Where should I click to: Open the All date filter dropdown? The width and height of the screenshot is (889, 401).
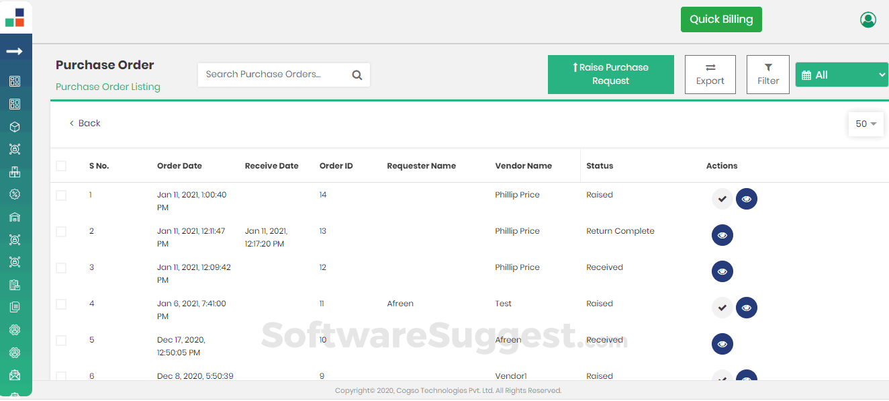tap(841, 75)
